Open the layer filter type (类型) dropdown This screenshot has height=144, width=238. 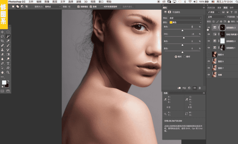click(x=214, y=12)
